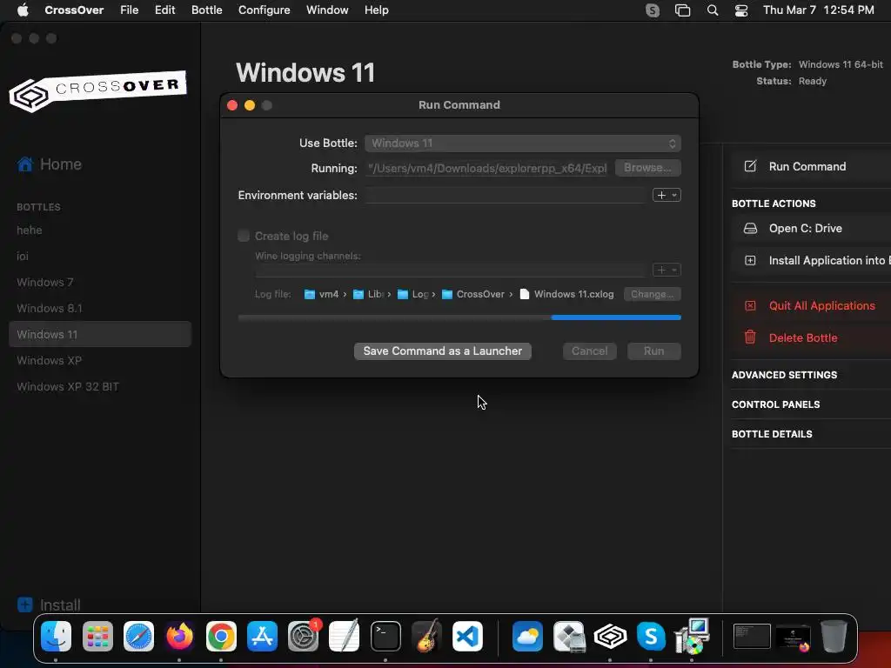Open the Home section in CrossOver sidebar

(50, 164)
